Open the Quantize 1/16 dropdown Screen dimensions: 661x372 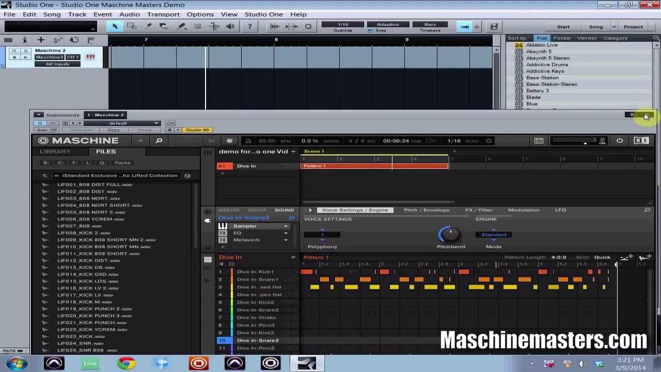[343, 24]
